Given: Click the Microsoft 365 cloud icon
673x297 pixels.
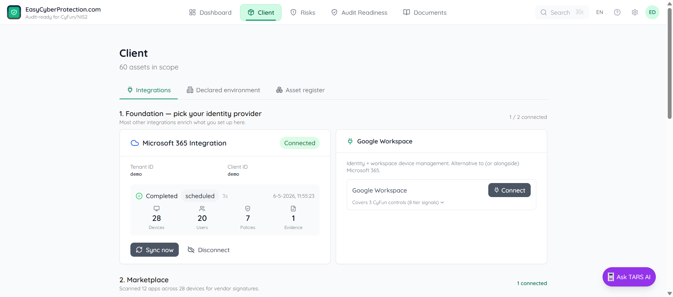Looking at the screenshot, I should (135, 143).
